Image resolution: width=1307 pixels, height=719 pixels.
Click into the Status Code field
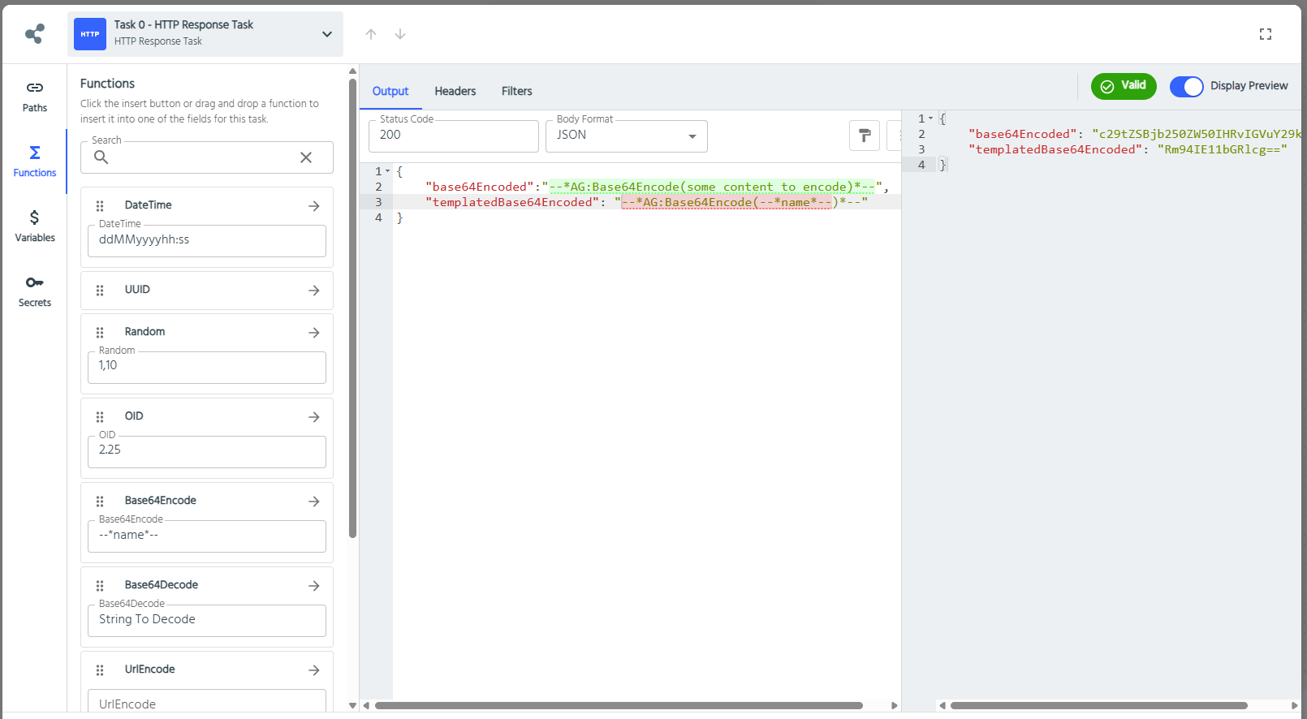point(453,136)
